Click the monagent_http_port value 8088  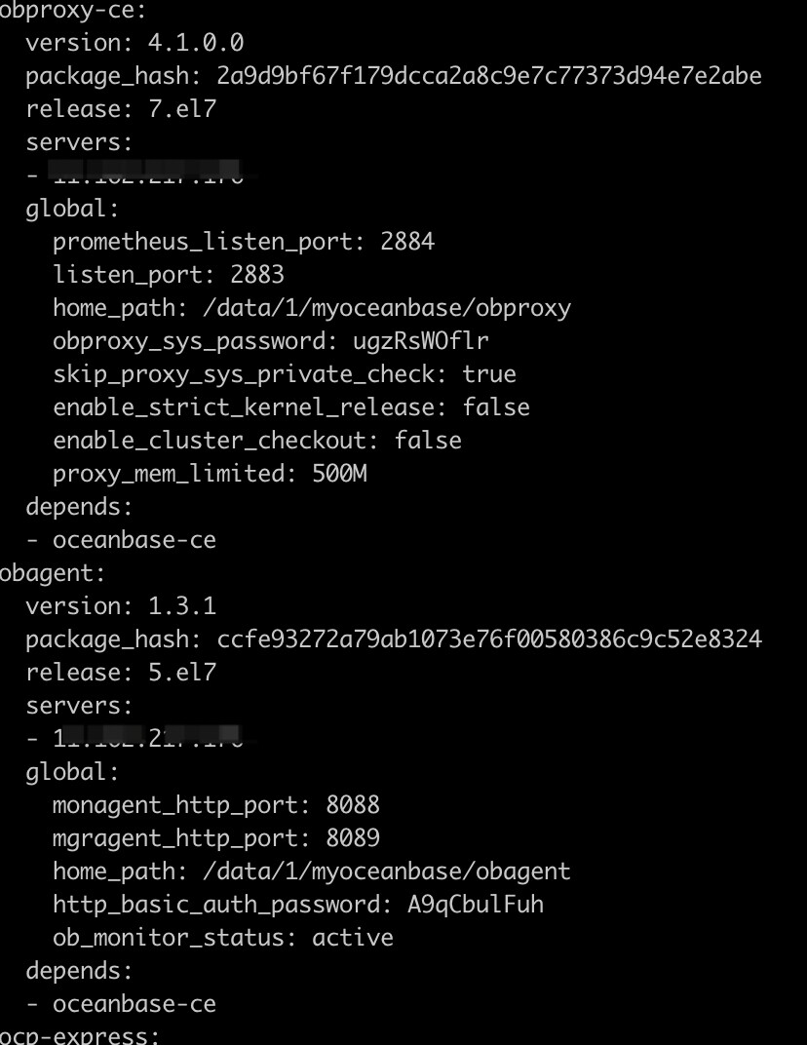[353, 805]
